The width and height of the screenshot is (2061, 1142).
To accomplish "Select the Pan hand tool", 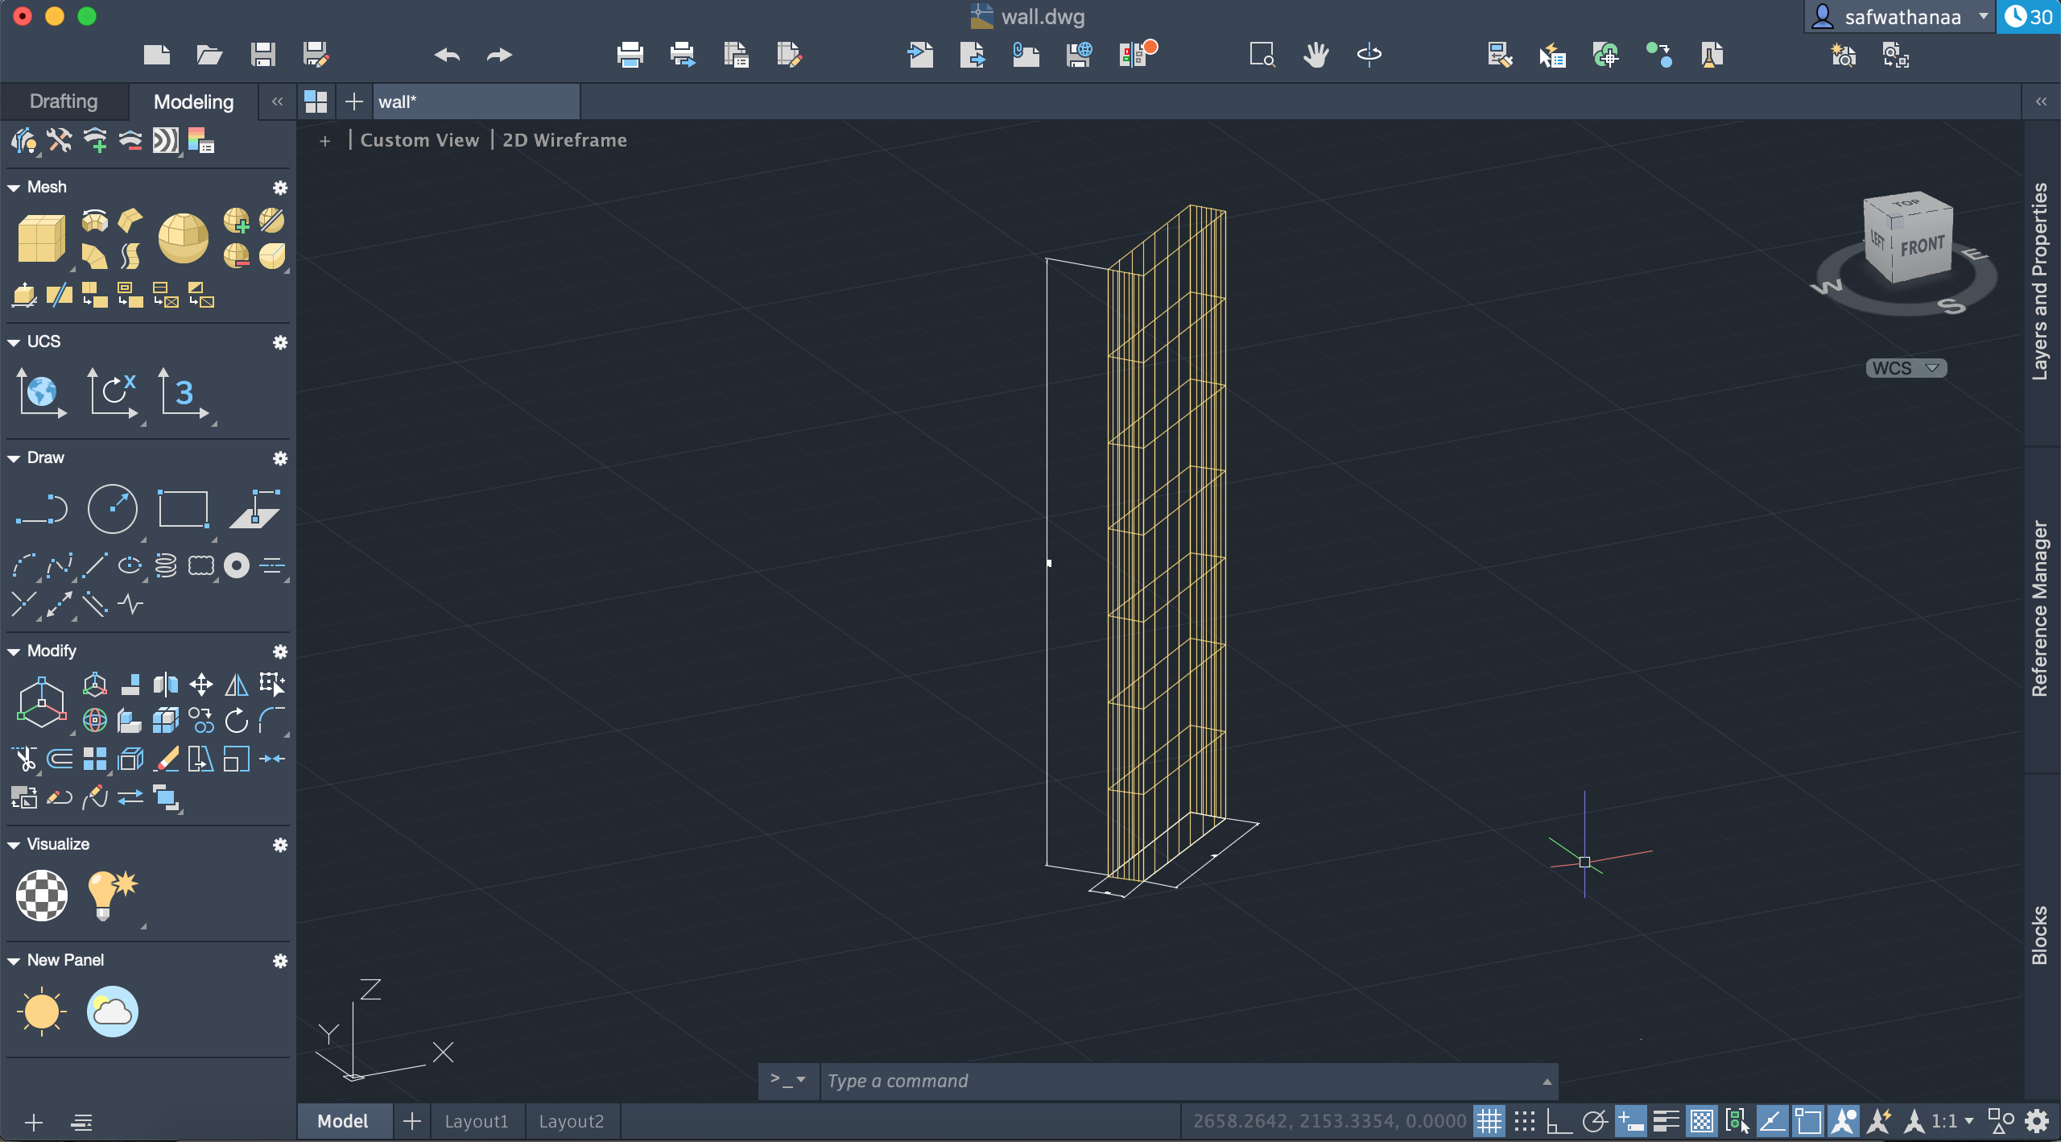I will pyautogui.click(x=1315, y=55).
